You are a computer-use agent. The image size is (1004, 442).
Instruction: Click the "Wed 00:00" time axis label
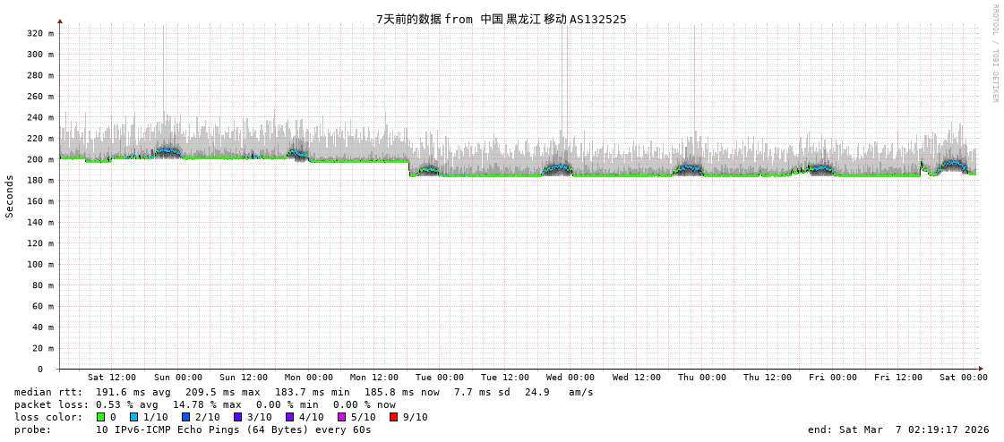(x=571, y=378)
